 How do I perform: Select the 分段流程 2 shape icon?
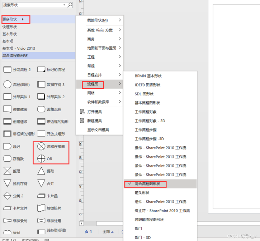(7, 69)
